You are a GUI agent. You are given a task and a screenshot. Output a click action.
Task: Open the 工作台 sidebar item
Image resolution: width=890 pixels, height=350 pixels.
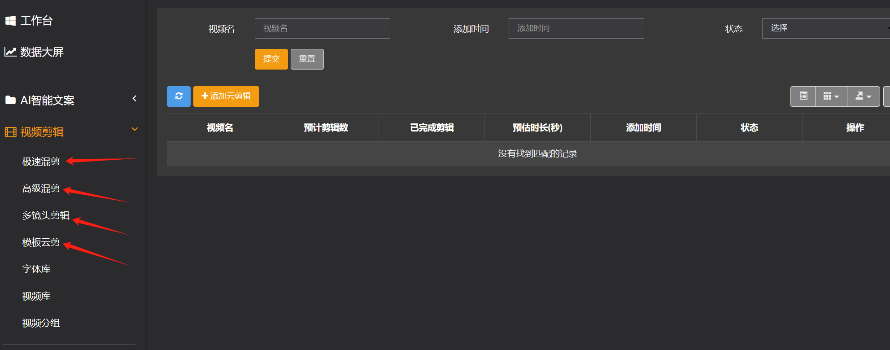[x=36, y=21]
